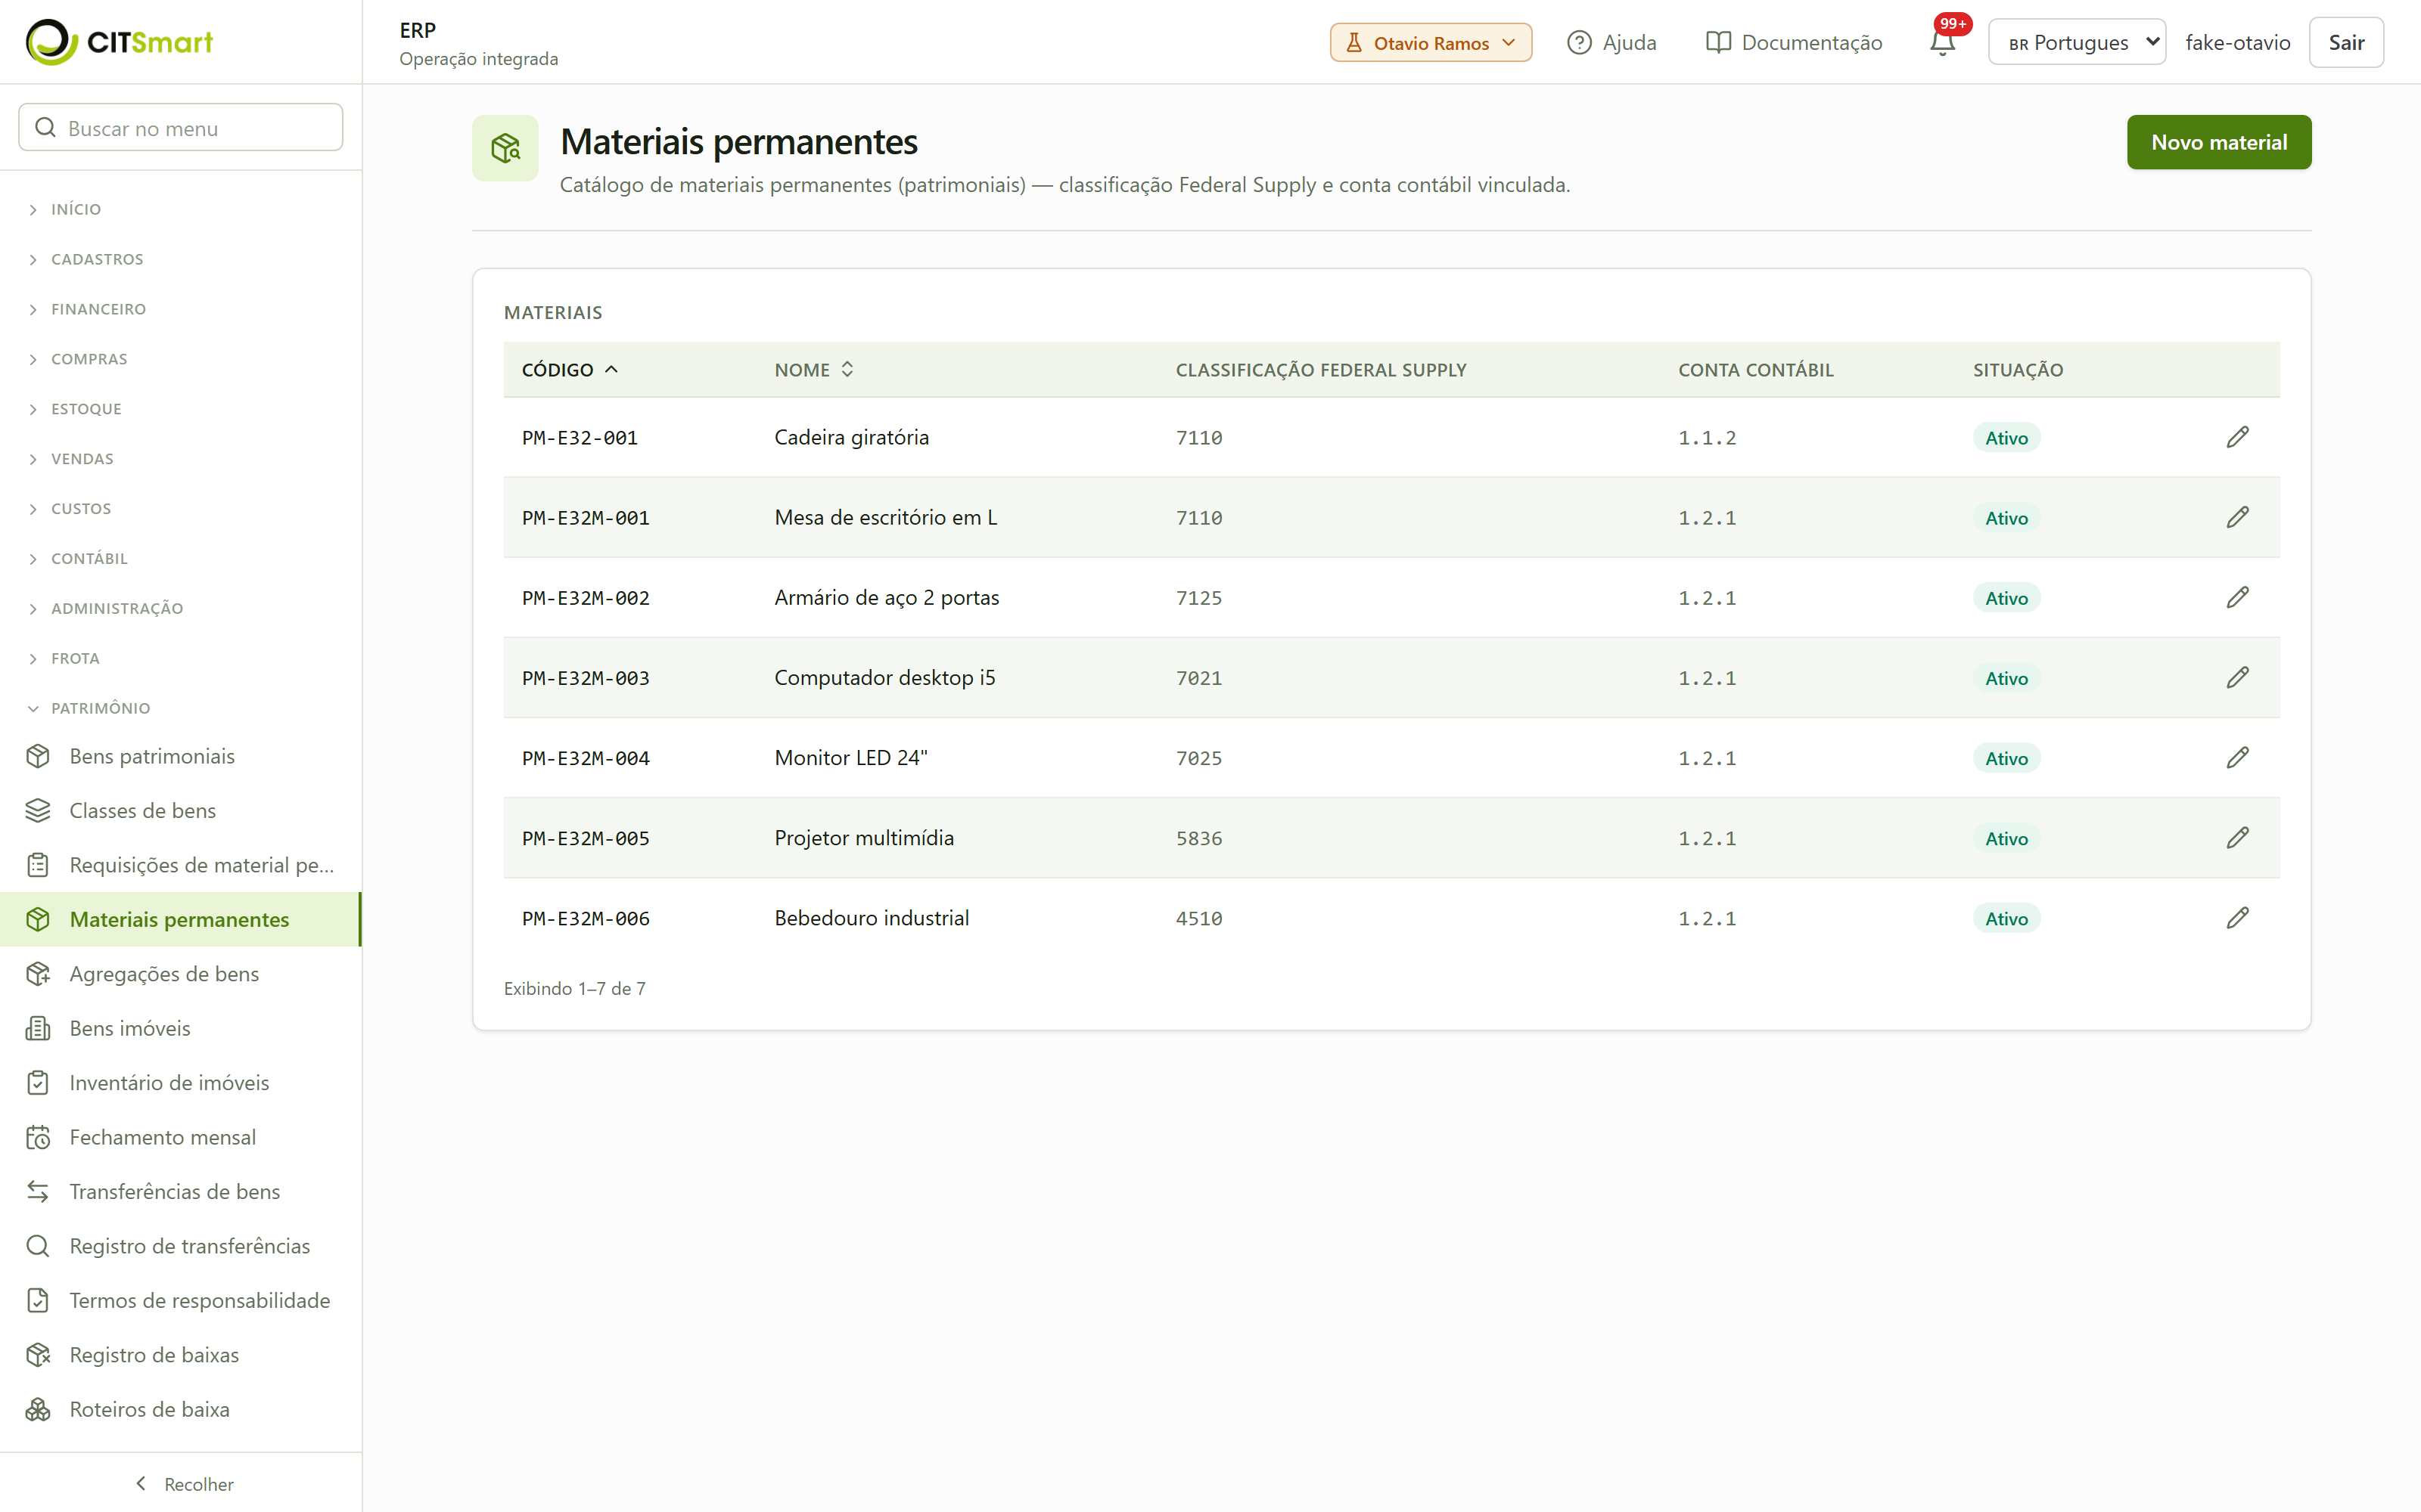
Task: Expand the FINANCEIRO menu section
Action: (x=98, y=309)
